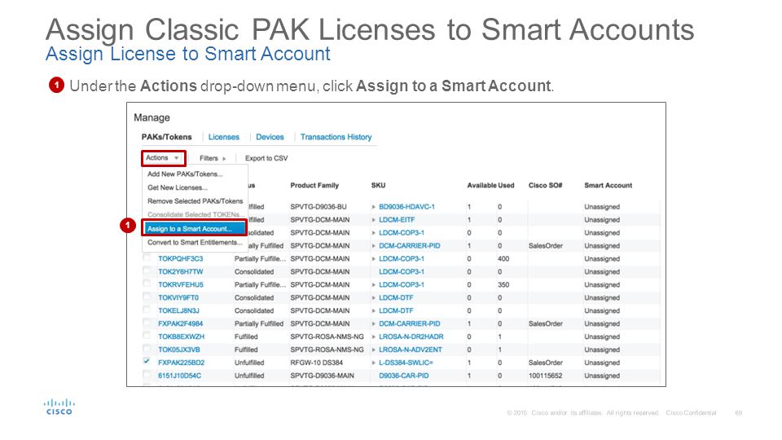Image resolution: width=782 pixels, height=440 pixels.
Task: Click the L-DS384-SWLIC= SKU link
Action: [406, 363]
